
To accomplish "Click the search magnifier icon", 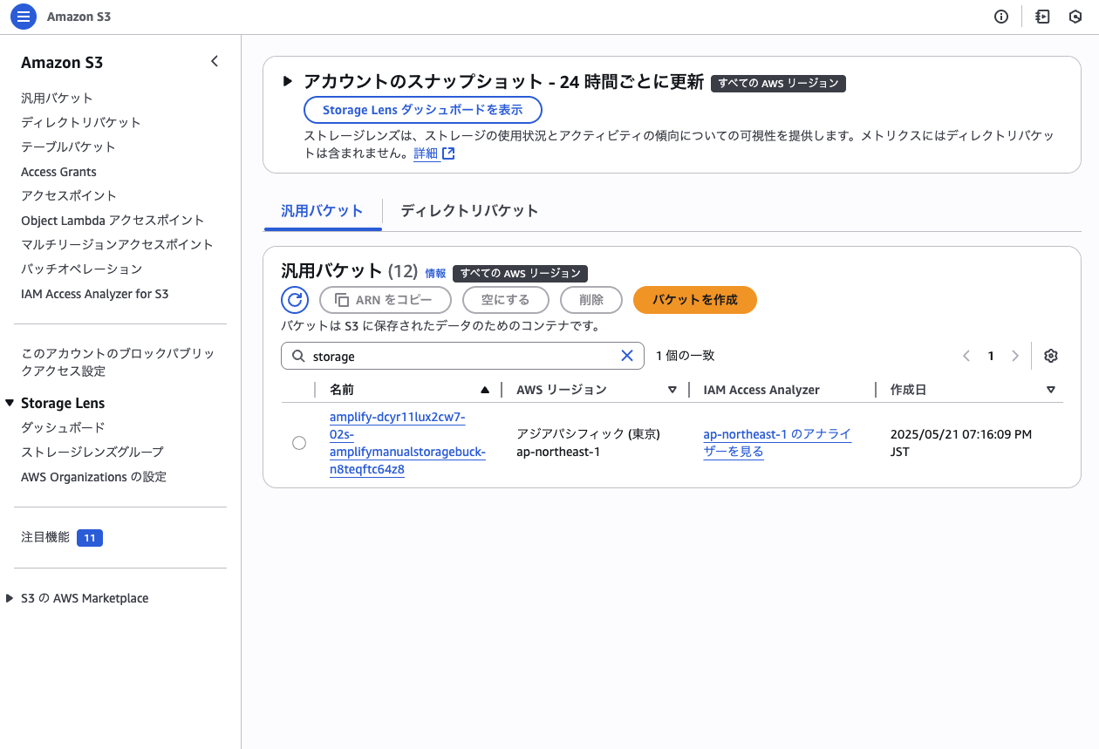I will (298, 356).
